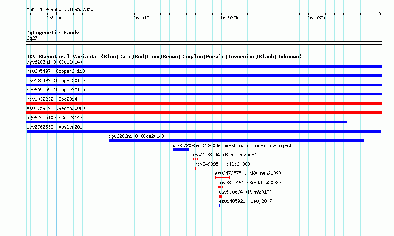Click the right arrow end of the ruler
The width and height of the screenshot is (394, 236).
(380, 14)
